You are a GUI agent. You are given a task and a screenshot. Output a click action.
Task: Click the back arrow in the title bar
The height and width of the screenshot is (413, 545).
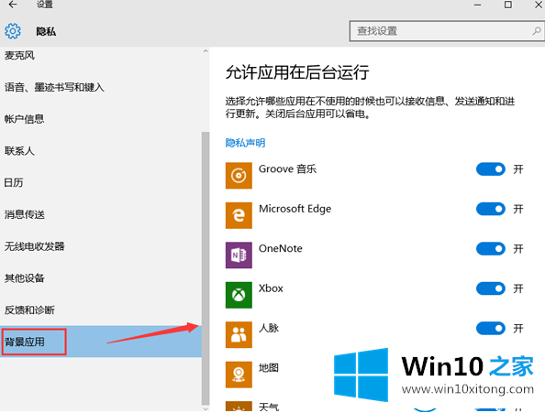click(13, 5)
